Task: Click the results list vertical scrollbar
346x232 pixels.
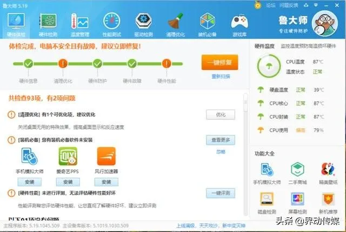Action: pos(245,103)
